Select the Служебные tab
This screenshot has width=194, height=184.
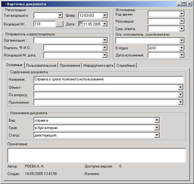tap(126, 65)
